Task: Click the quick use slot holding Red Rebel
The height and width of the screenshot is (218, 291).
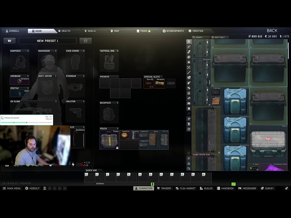Action: click(x=100, y=178)
